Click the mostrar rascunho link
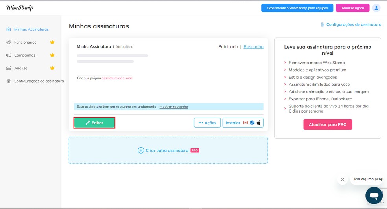387x209 pixels. click(174, 107)
